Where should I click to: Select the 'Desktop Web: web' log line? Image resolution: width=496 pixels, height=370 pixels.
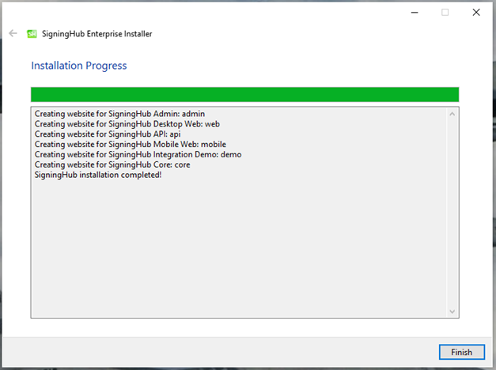[x=127, y=124]
